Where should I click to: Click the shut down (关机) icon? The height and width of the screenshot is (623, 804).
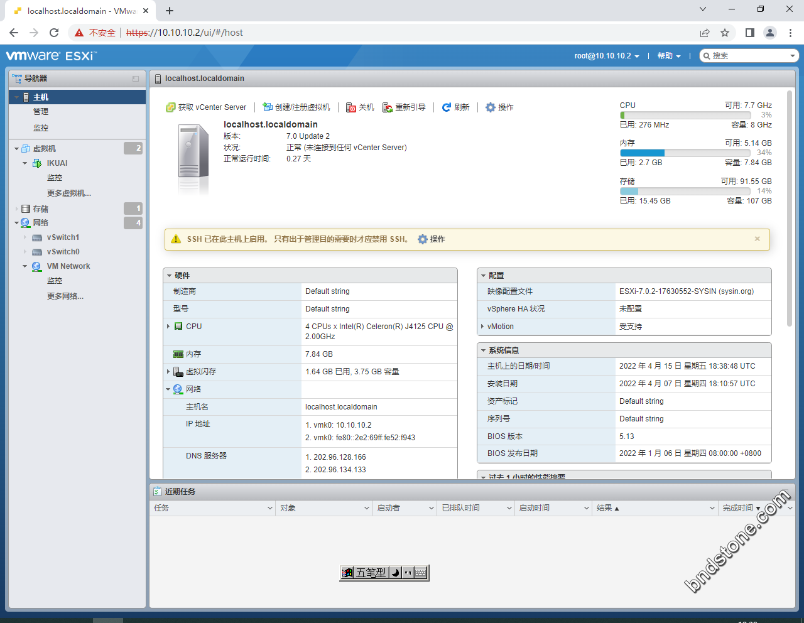click(x=351, y=107)
